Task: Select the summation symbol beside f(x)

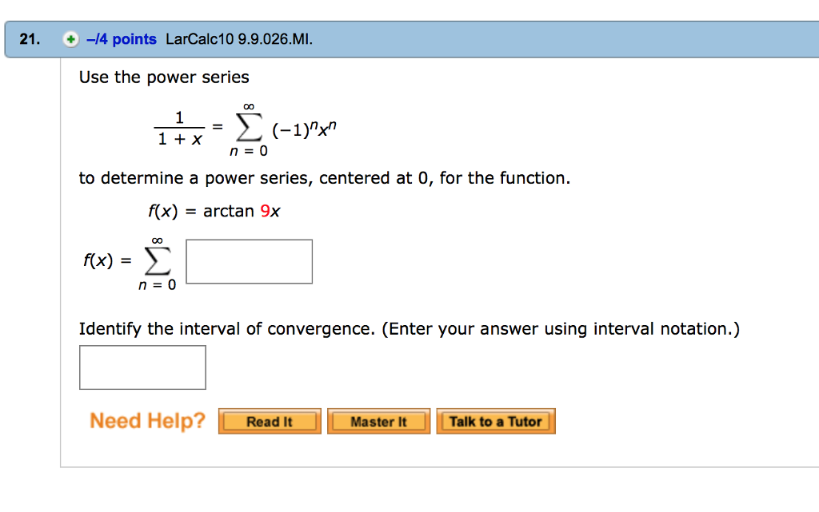Action: click(157, 261)
